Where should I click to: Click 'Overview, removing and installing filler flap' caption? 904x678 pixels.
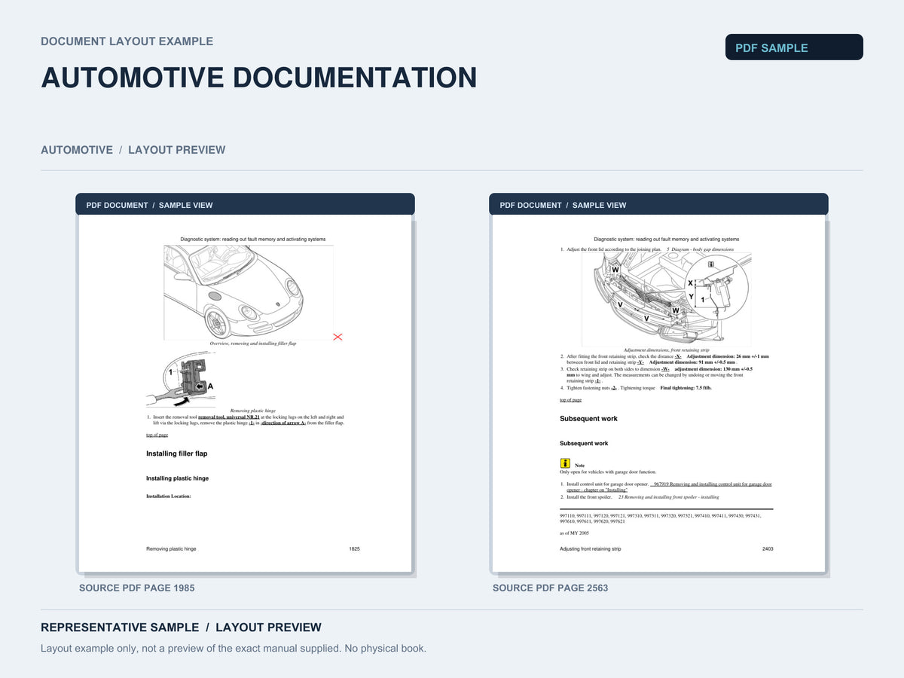click(x=253, y=344)
